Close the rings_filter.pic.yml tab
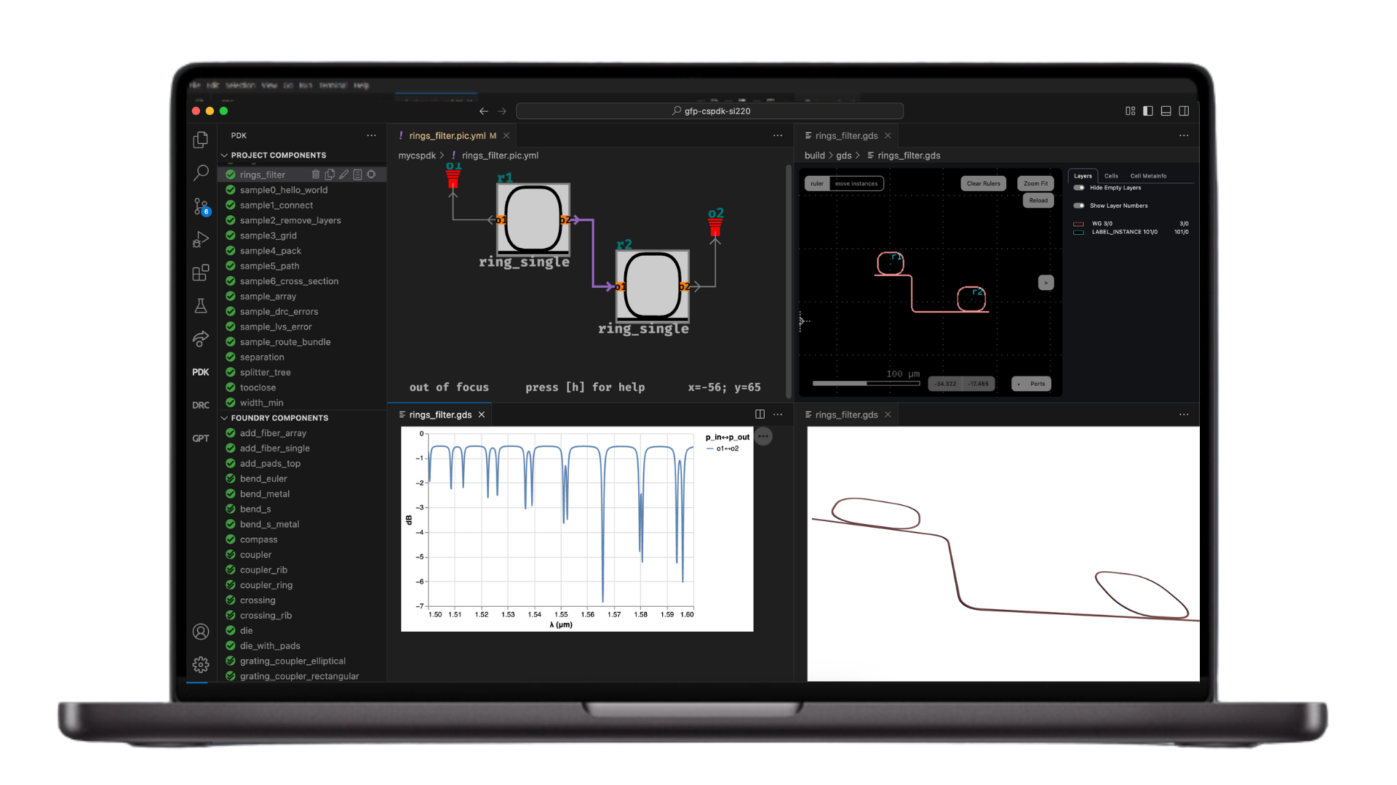The image size is (1397, 785). tap(506, 136)
